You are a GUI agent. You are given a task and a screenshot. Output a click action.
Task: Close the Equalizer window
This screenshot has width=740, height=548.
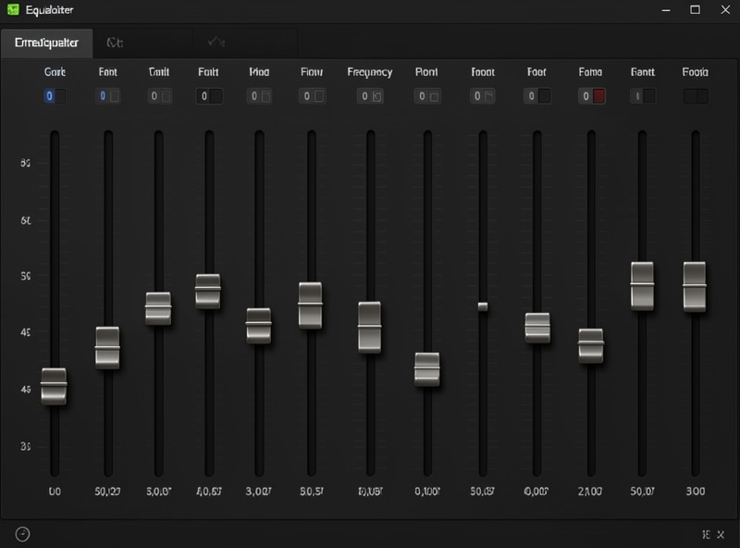[x=725, y=10]
